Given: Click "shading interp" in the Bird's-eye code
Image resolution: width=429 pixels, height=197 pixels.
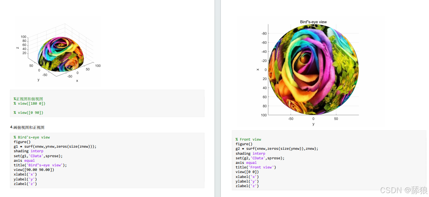Looking at the screenshot, I should tap(29, 151).
